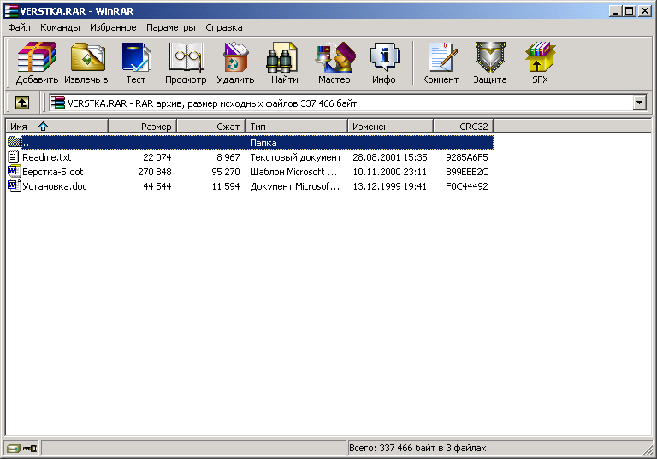Viewport: 657px width, 459px height.
Task: Expand the archive path dropdown arrow
Action: [x=639, y=103]
